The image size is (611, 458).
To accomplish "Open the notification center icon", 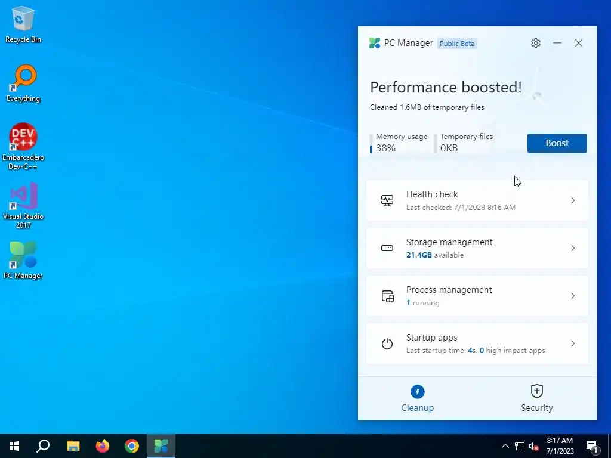I will coord(593,447).
